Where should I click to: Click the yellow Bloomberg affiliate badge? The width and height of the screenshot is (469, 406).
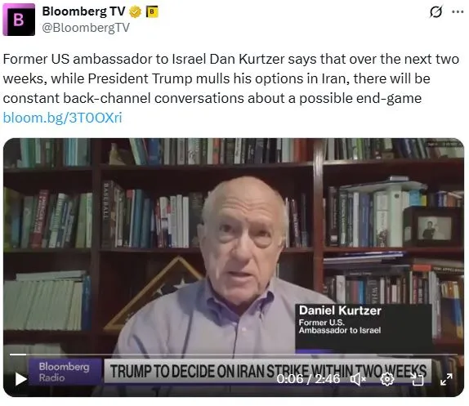(152, 12)
